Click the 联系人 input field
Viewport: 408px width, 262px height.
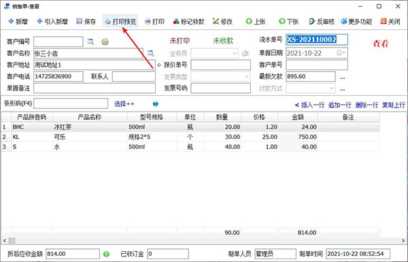pos(134,77)
